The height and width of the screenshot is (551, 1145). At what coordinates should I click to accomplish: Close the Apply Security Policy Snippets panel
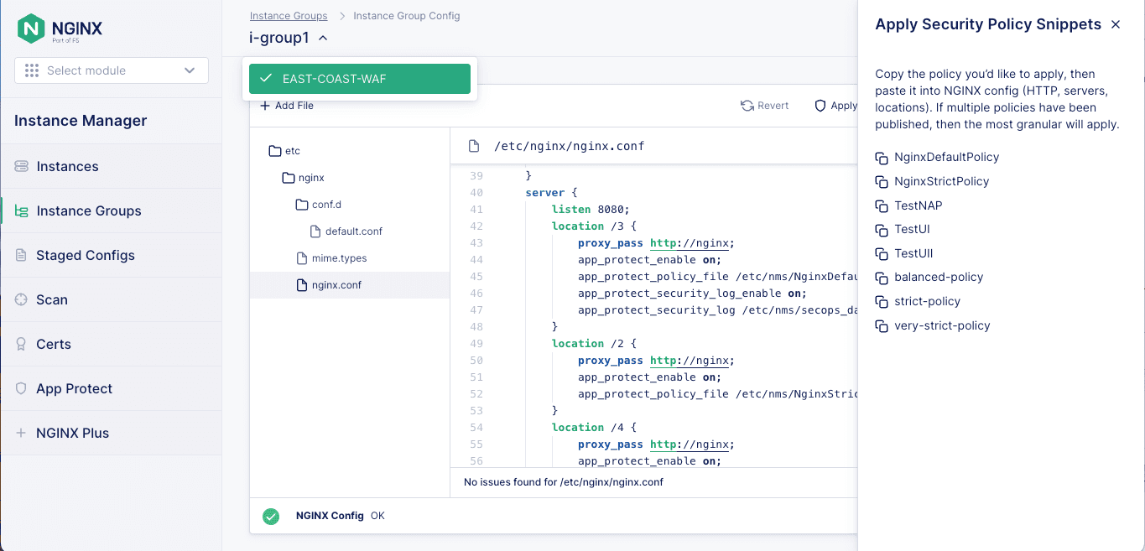pos(1116,24)
